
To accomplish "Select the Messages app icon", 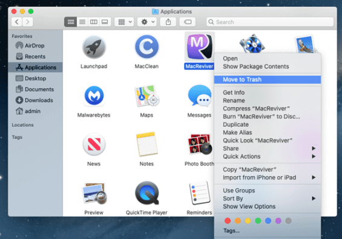I will (x=200, y=96).
